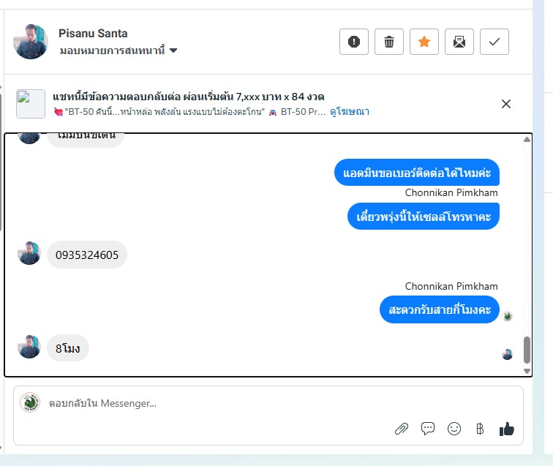553x466 pixels.
Task: Mark conversation as spam with exclamation icon
Action: [x=354, y=42]
